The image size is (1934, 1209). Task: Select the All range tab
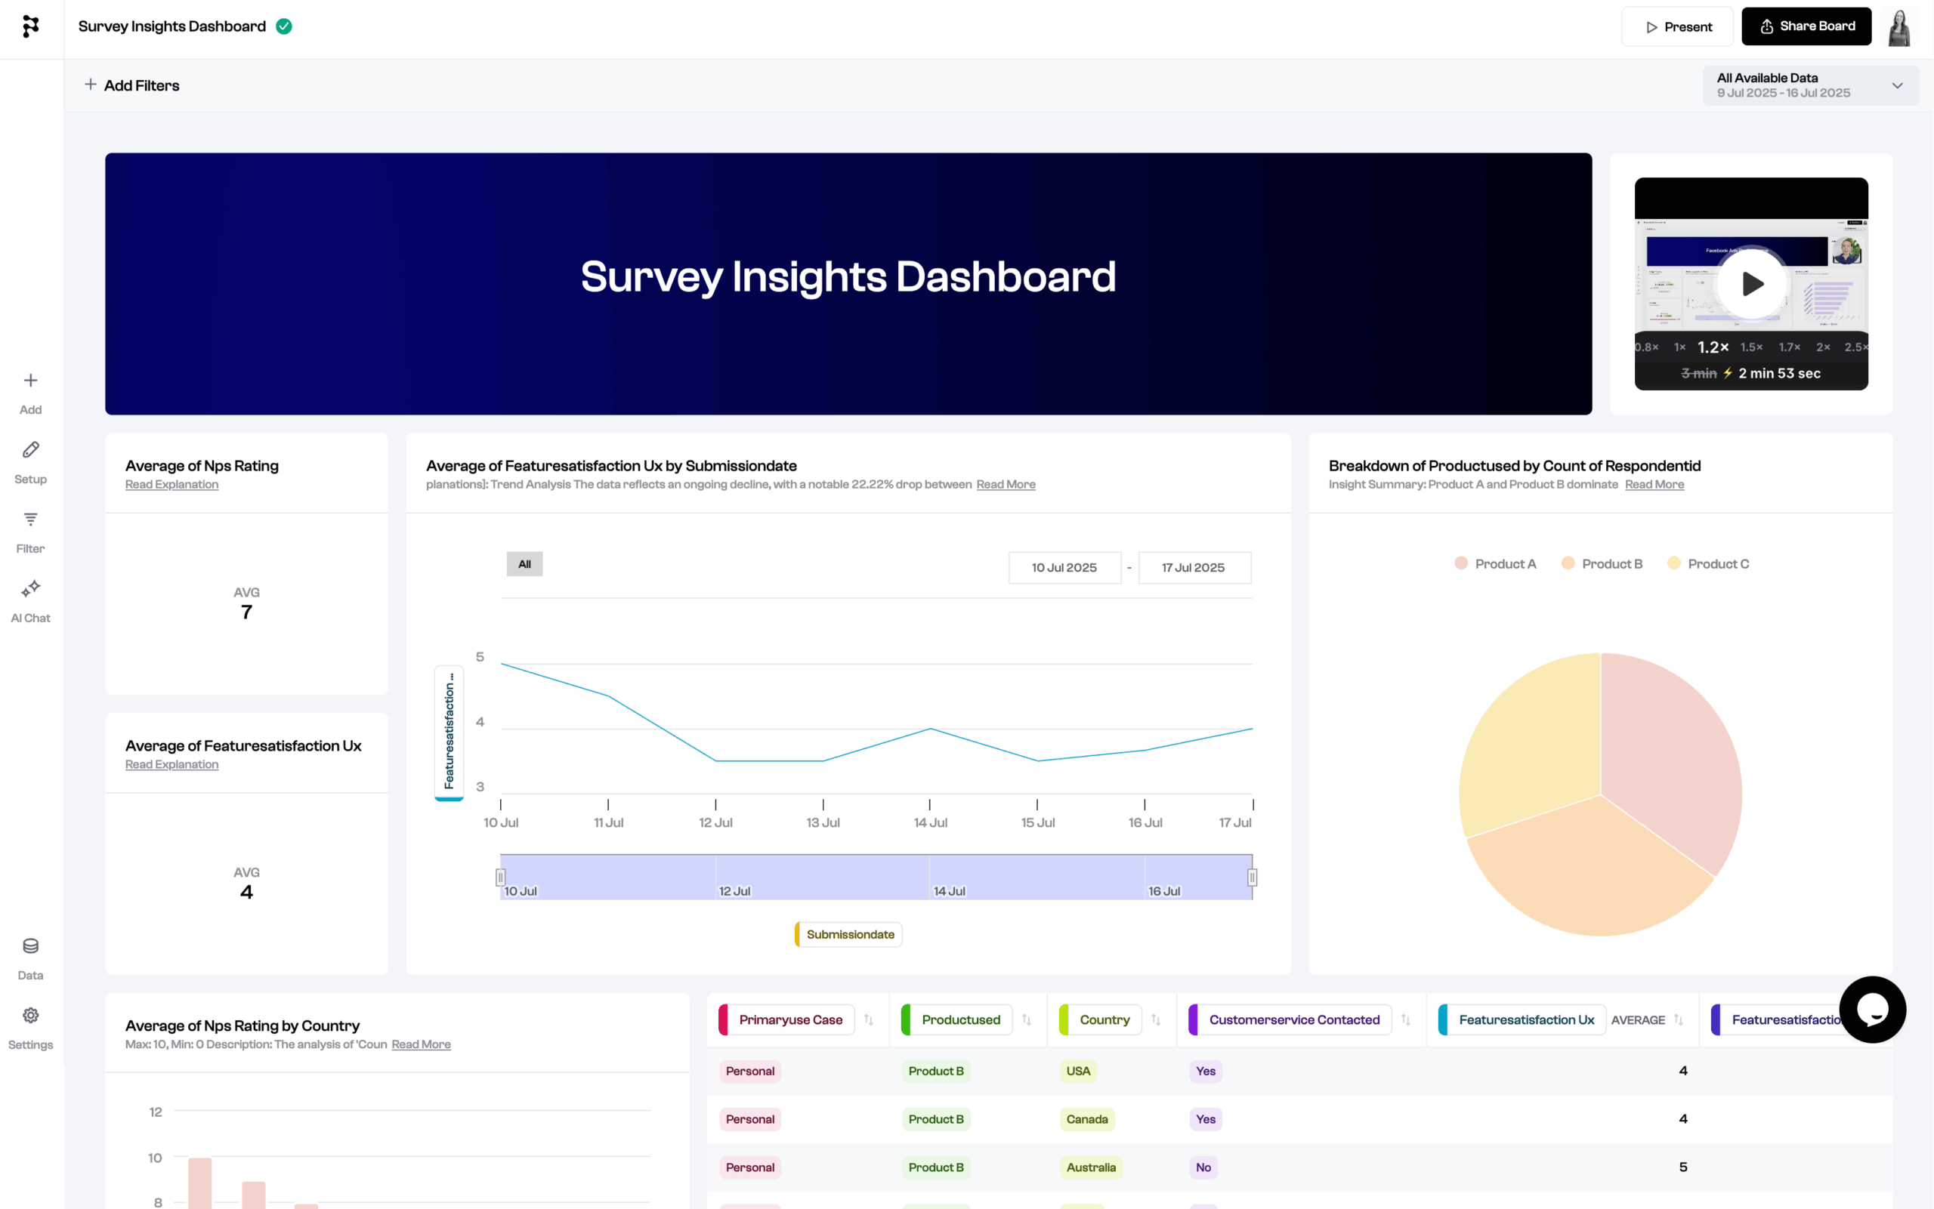pyautogui.click(x=524, y=563)
